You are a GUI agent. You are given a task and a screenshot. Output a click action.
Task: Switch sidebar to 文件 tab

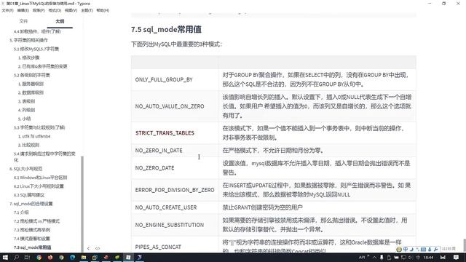[x=23, y=21]
